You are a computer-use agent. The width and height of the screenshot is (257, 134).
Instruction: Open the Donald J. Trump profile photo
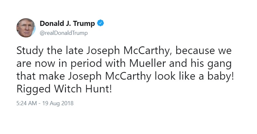click(26, 28)
